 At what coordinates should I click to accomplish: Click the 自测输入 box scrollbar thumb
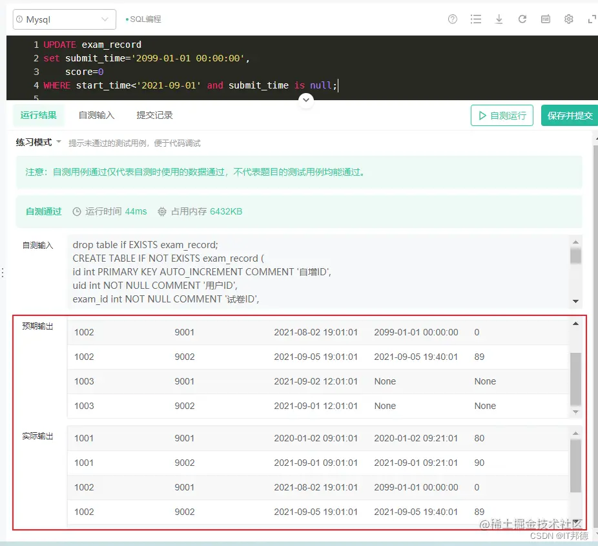coord(575,256)
